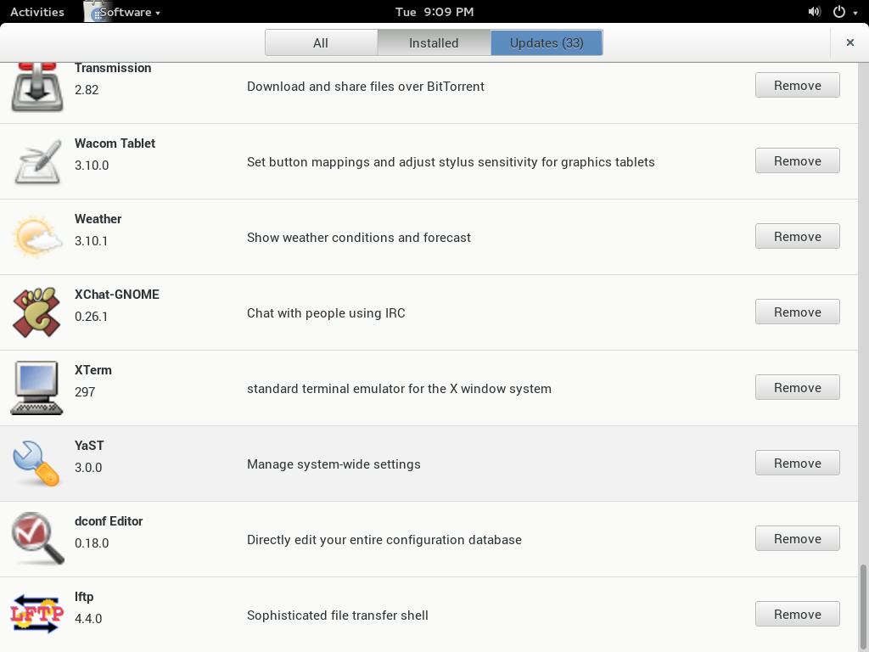Click the YaST wrench icon
869x652 pixels.
(37, 464)
